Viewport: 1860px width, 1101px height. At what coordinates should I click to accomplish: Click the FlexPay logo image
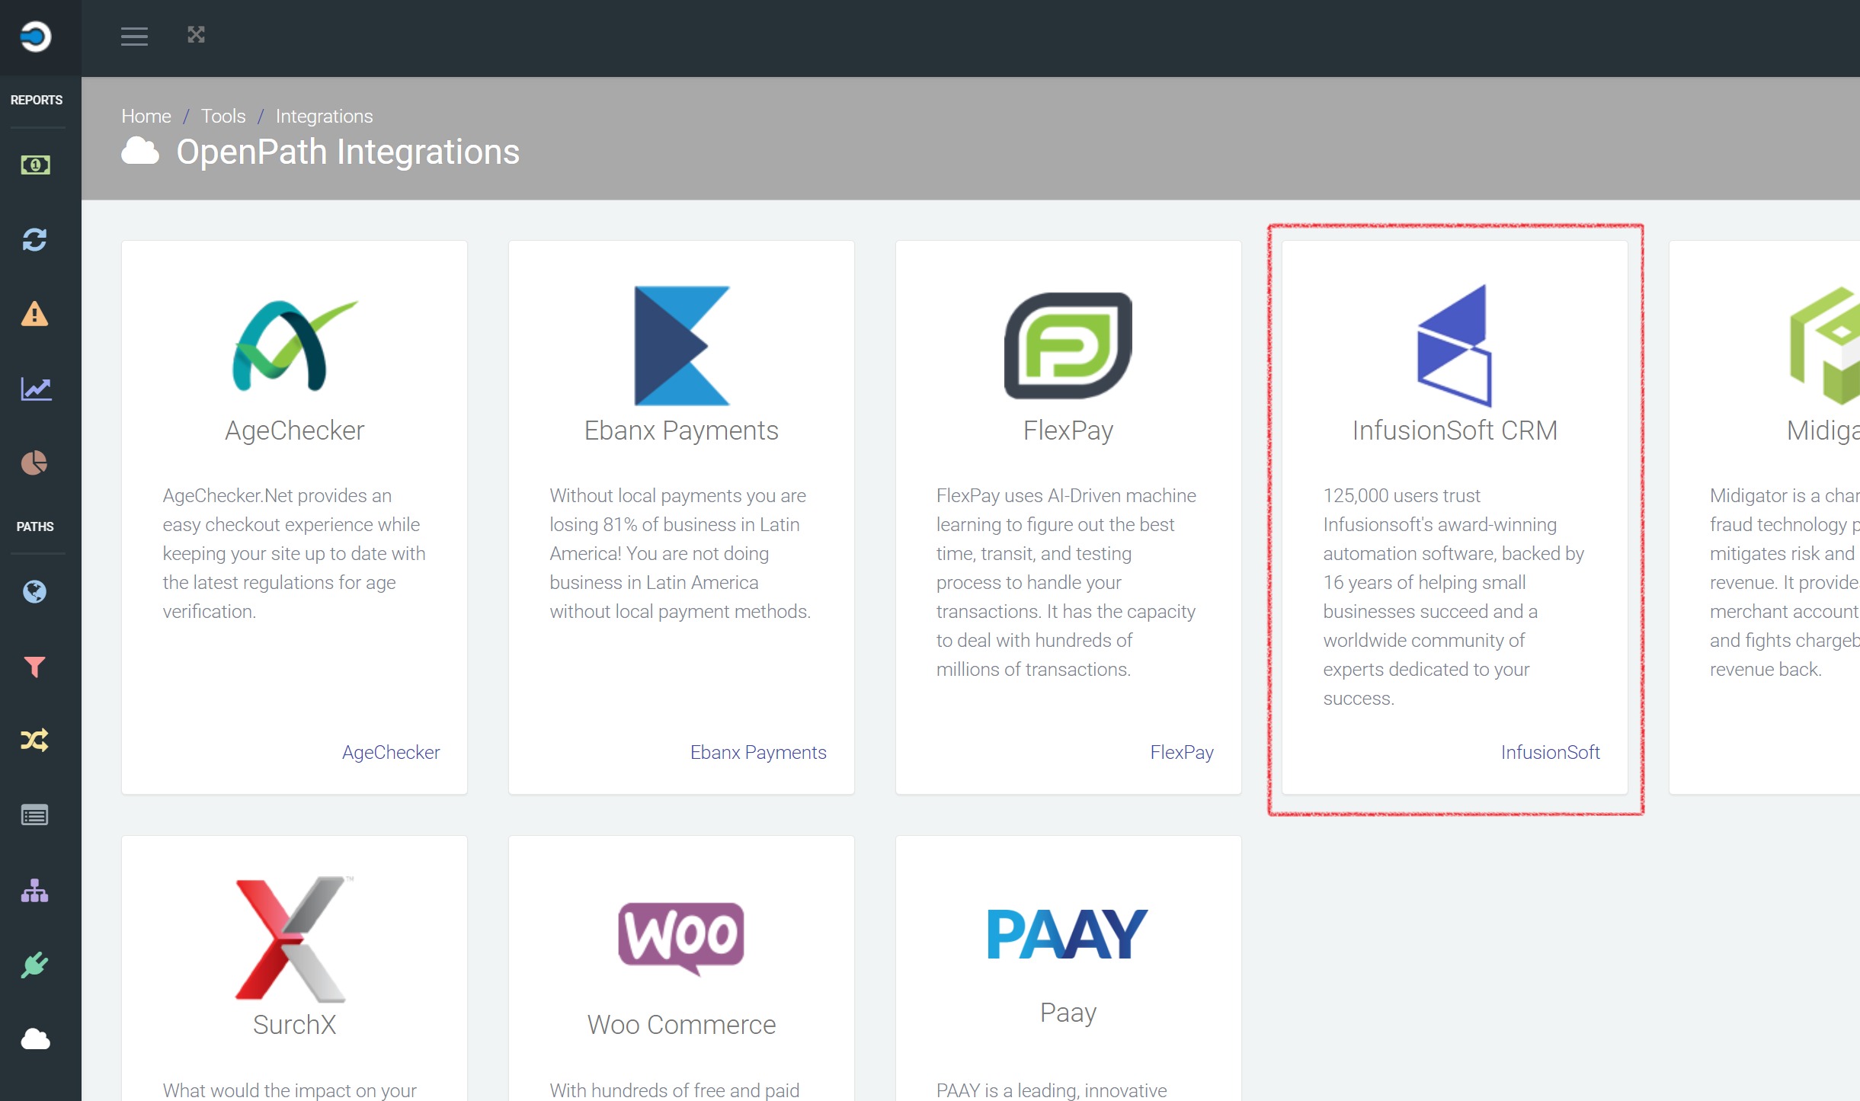[x=1068, y=345]
